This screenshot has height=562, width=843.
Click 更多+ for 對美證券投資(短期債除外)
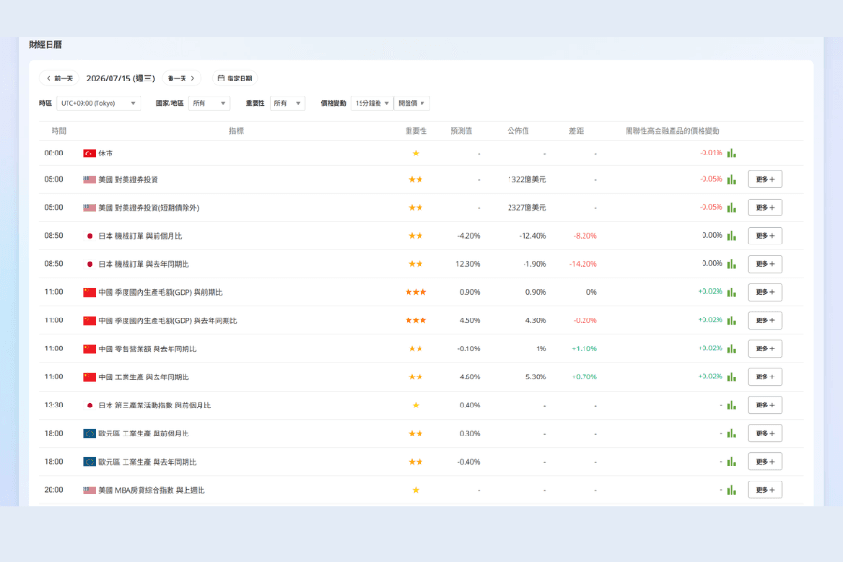click(x=765, y=208)
